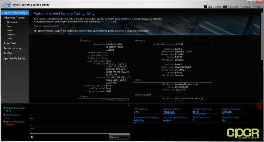The width and height of the screenshot is (264, 142).
Task: Open Benchmarking in the sidebar
Action: pos(12,48)
